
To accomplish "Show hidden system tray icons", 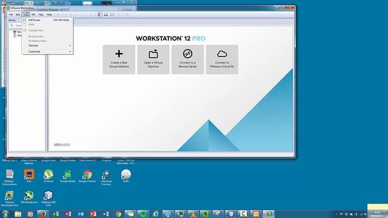I will [336, 214].
